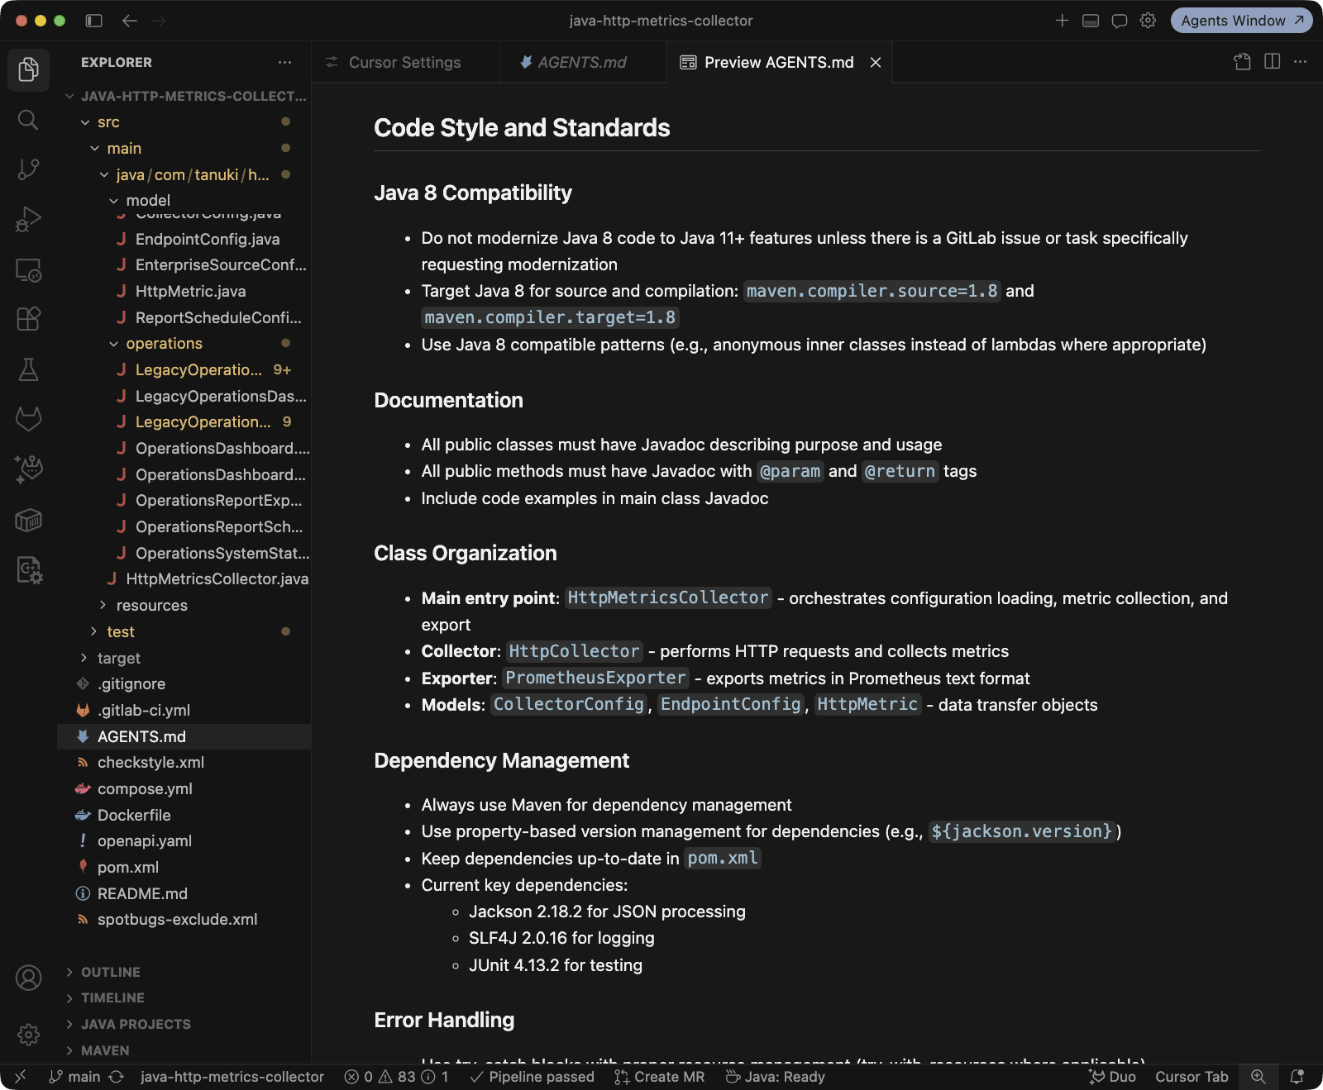
Task: Collapse the main folder
Action: [x=184, y=149]
